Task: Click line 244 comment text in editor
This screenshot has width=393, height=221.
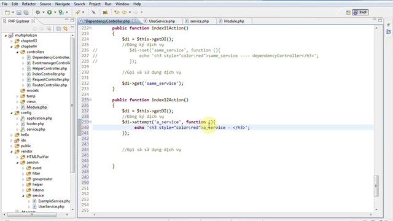Action: (x=152, y=150)
